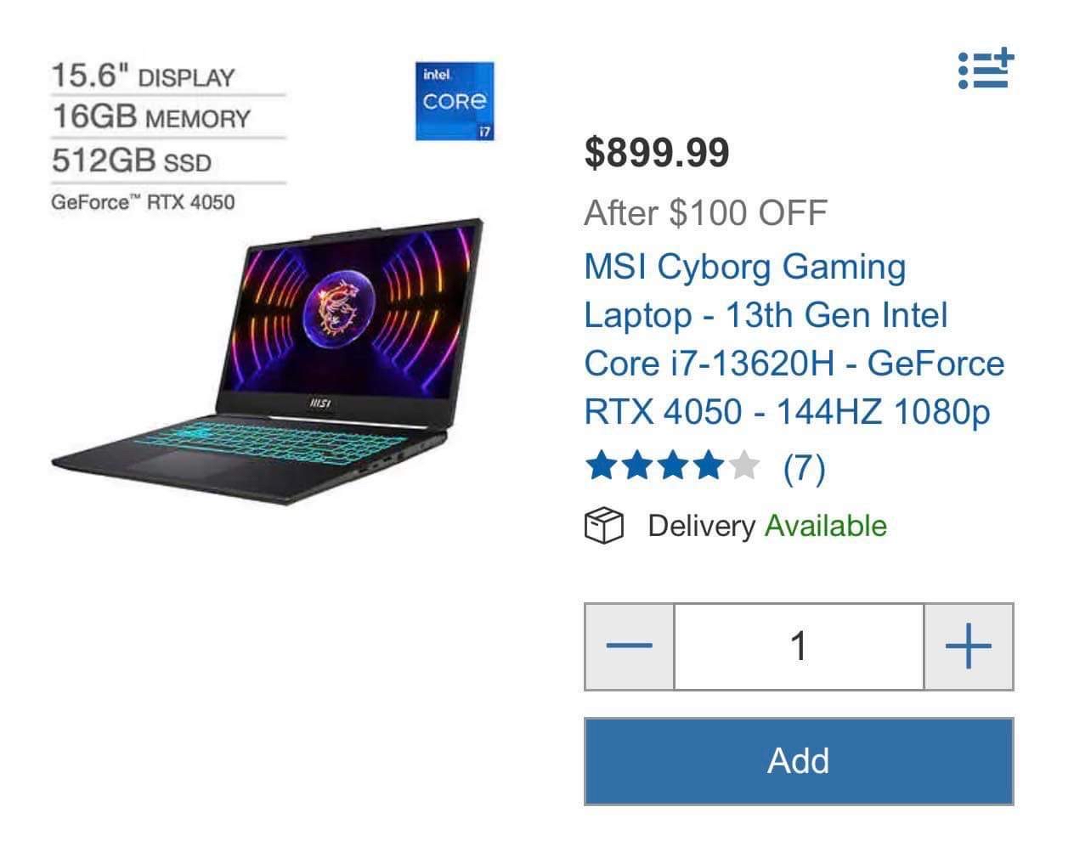Focus the quantity input field
Screen dimensions: 1091x852
click(x=799, y=646)
